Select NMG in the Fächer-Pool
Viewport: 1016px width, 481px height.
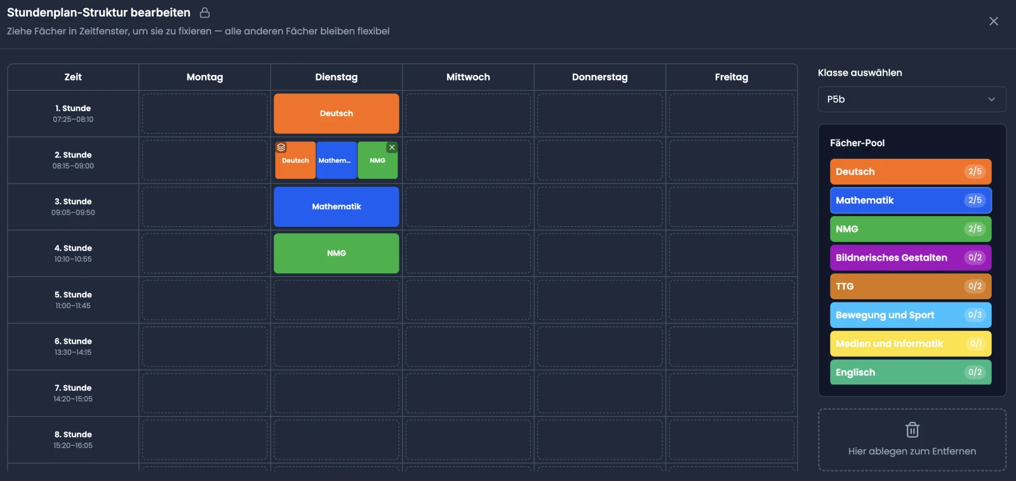point(911,229)
